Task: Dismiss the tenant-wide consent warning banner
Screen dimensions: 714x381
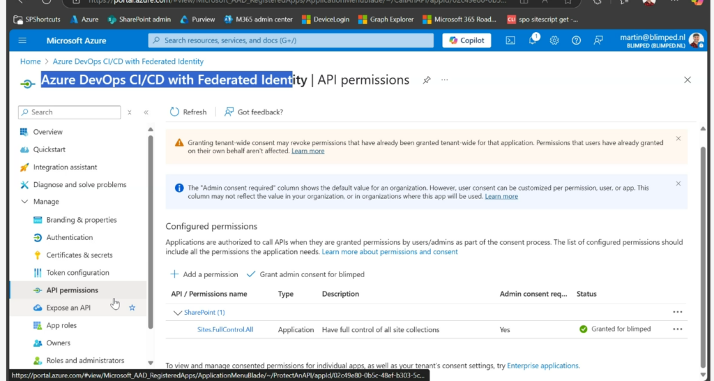Action: (678, 139)
